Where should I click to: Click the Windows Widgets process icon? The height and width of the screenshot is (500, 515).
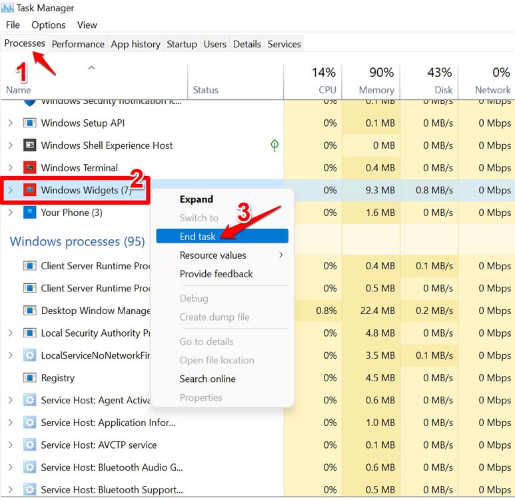[29, 191]
